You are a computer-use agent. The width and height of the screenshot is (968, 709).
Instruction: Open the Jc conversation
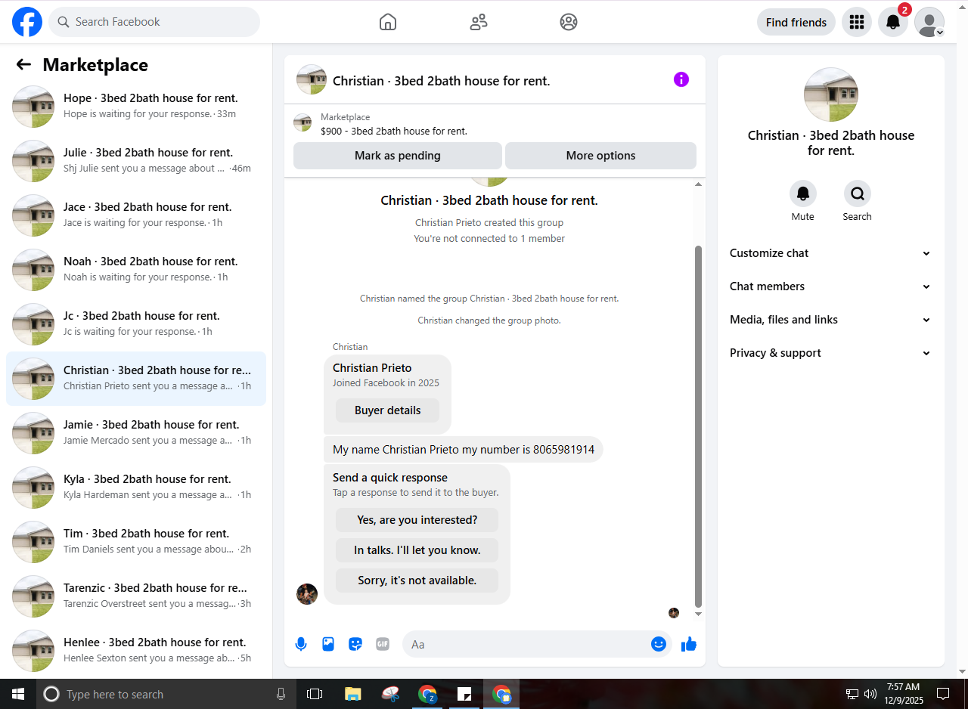(x=136, y=324)
